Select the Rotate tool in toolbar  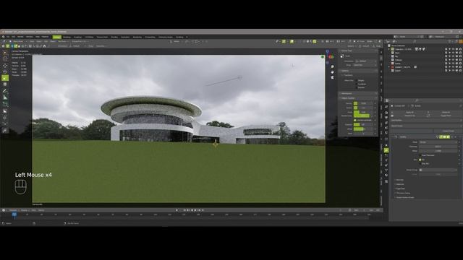point(5,71)
